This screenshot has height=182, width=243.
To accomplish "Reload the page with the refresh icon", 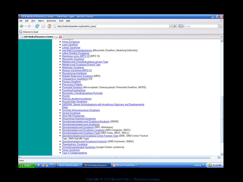I will pos(37,26).
